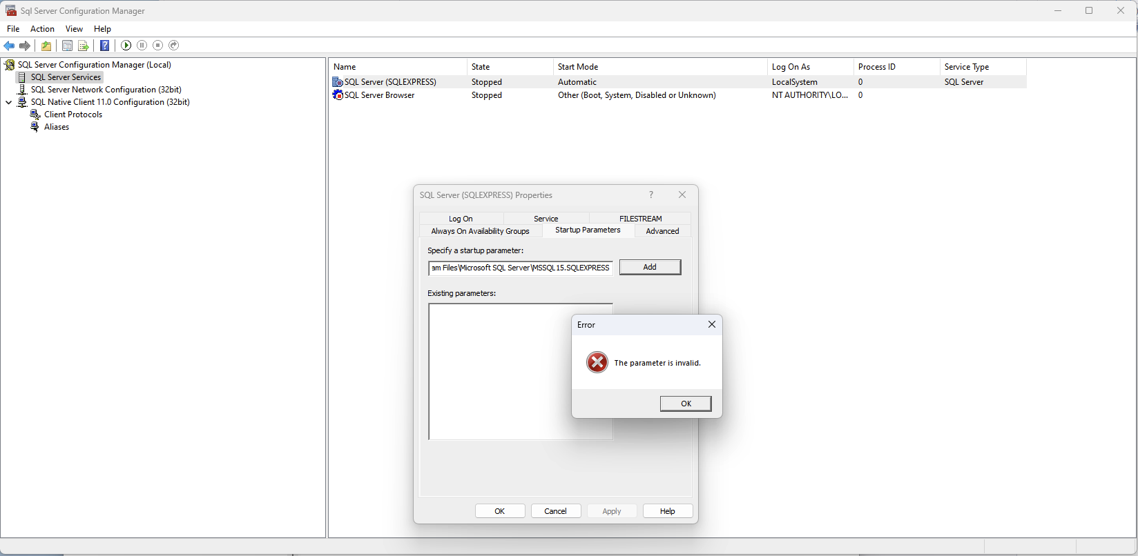
Task: Select Client Protocols in the tree
Action: (73, 115)
